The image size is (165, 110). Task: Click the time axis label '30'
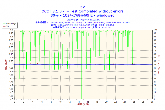coord(152,102)
